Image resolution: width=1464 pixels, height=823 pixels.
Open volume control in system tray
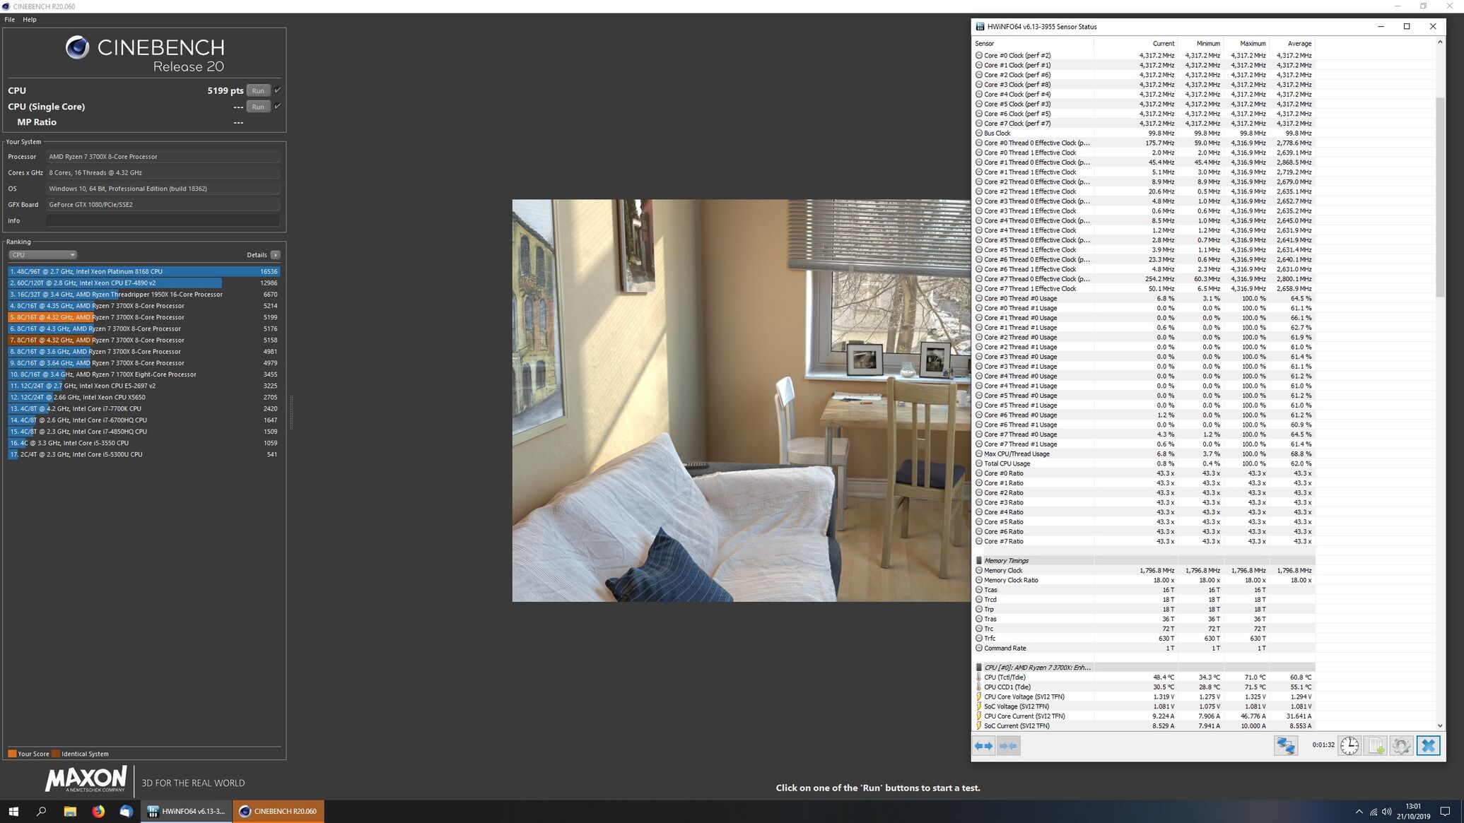pos(1387,812)
